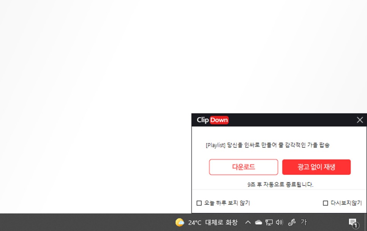The image size is (367, 231).
Task: Close the ClipDown popup
Action: [x=360, y=120]
